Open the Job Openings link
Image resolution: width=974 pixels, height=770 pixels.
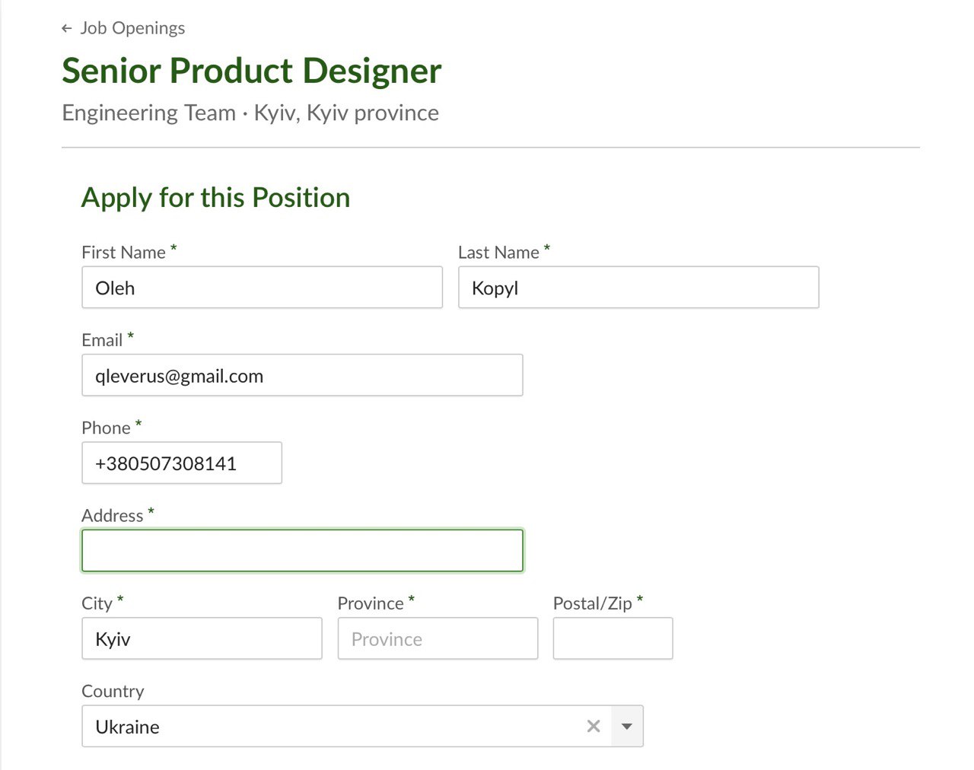coord(132,28)
